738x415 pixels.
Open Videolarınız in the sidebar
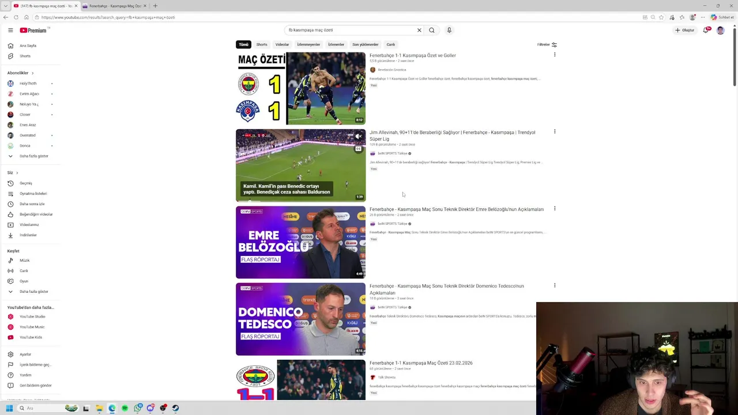(x=29, y=225)
